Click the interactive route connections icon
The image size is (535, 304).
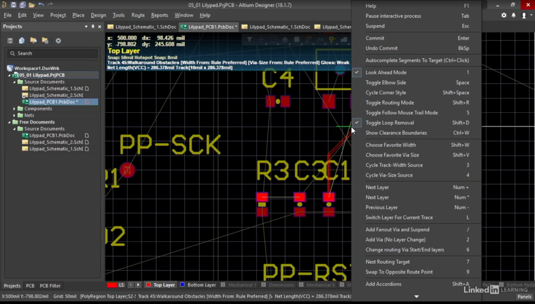point(309,40)
